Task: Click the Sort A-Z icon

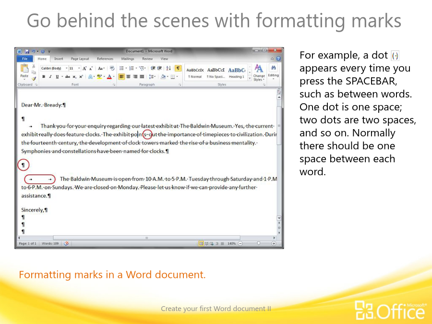Action: point(168,68)
